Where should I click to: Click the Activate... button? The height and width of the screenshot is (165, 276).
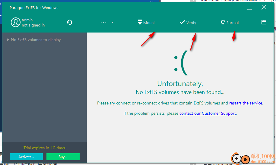pyautogui.click(x=26, y=157)
